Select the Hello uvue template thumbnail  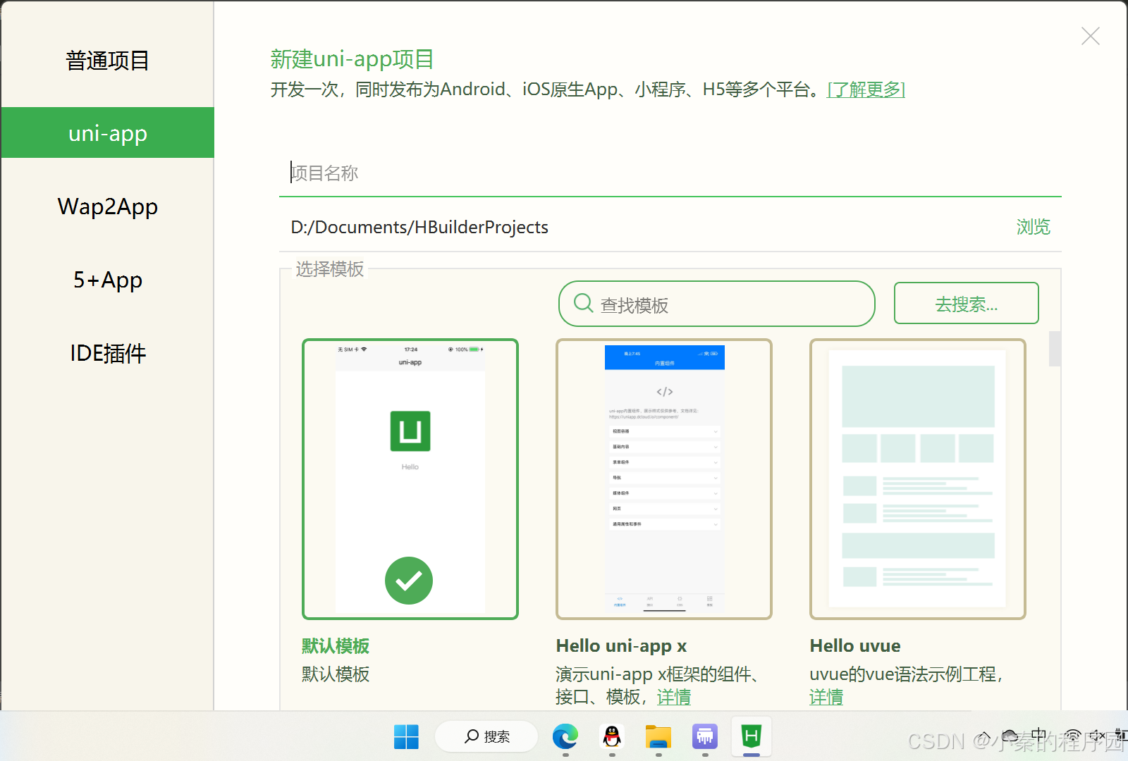pos(918,479)
